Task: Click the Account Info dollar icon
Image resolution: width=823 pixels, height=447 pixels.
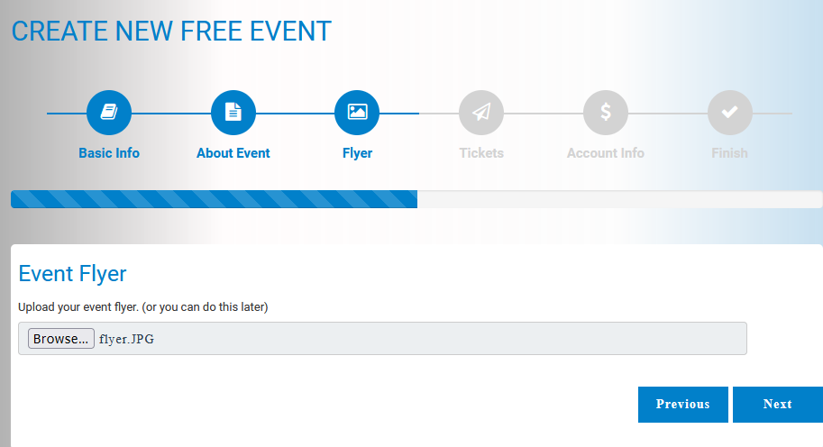Action: pyautogui.click(x=605, y=113)
